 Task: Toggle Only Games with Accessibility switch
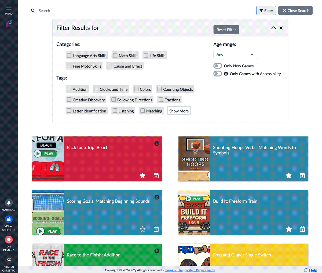(218, 74)
